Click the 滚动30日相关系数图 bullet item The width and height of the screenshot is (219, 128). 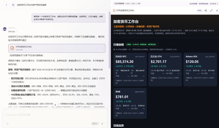pyautogui.click(x=53, y=86)
